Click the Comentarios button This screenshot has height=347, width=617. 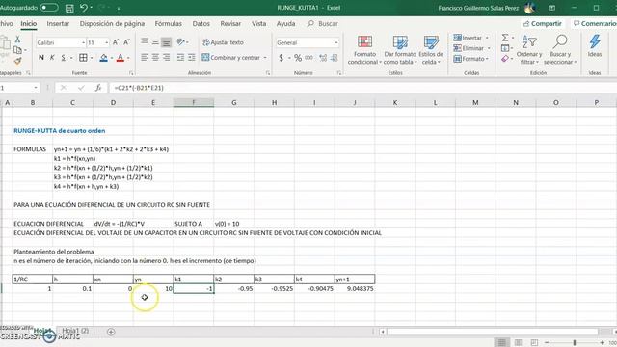pyautogui.click(x=595, y=23)
